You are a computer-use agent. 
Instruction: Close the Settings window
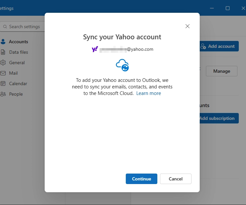[x=243, y=8]
